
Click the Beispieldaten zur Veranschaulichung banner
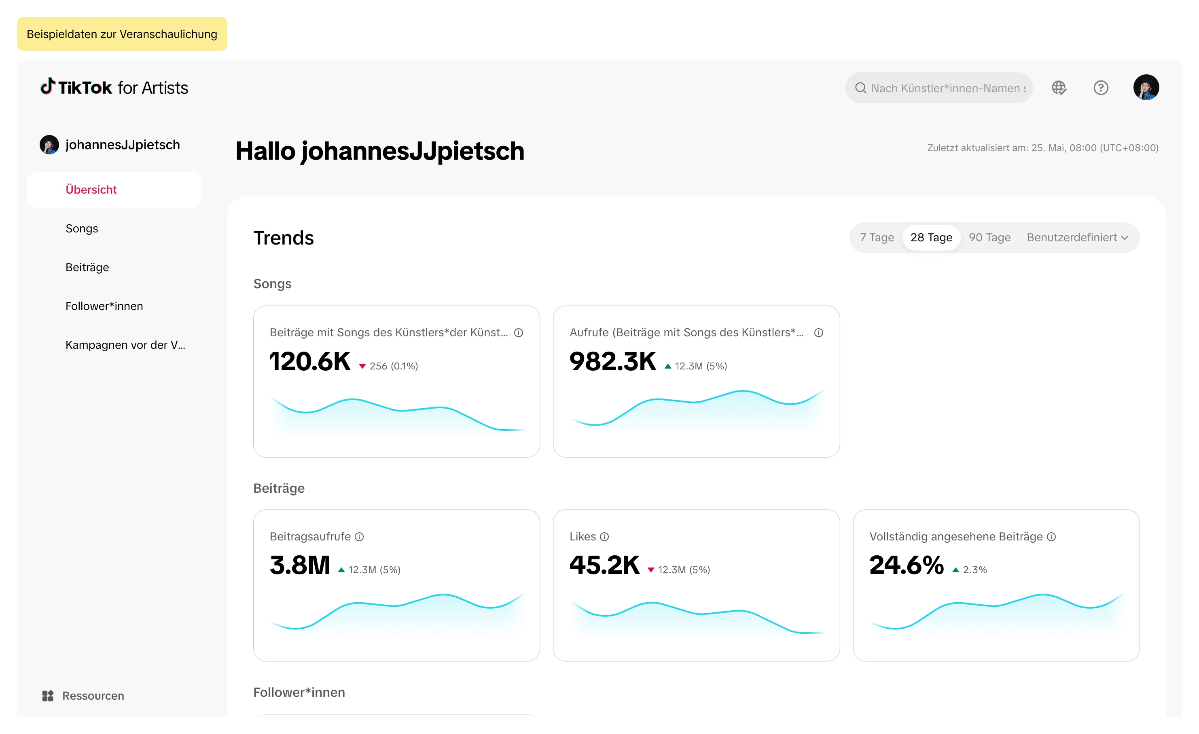[x=122, y=34]
